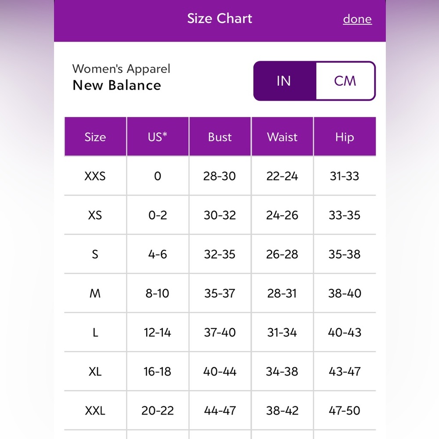This screenshot has width=439, height=439.
Task: Select the L size row label
Action: [95, 333]
